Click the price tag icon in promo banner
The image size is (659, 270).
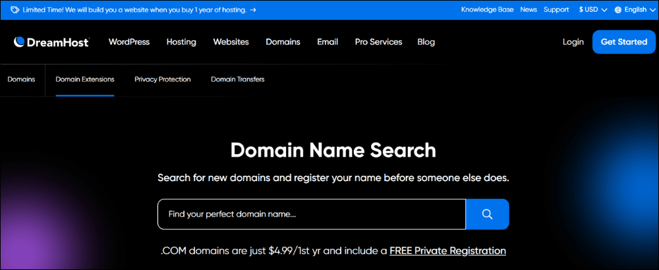[x=14, y=10]
